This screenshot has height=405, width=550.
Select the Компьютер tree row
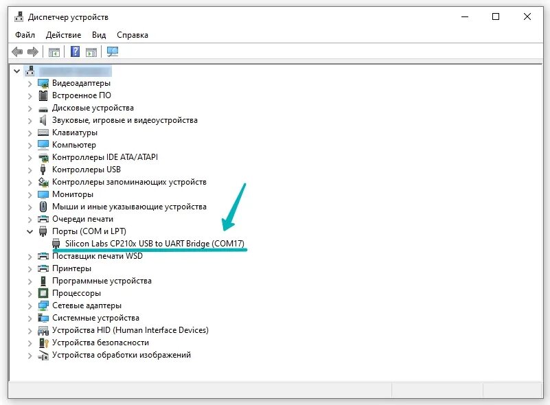(74, 145)
